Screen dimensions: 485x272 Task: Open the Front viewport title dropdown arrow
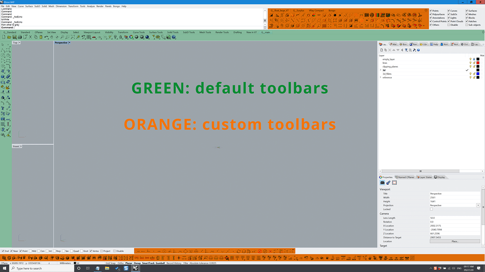21,146
